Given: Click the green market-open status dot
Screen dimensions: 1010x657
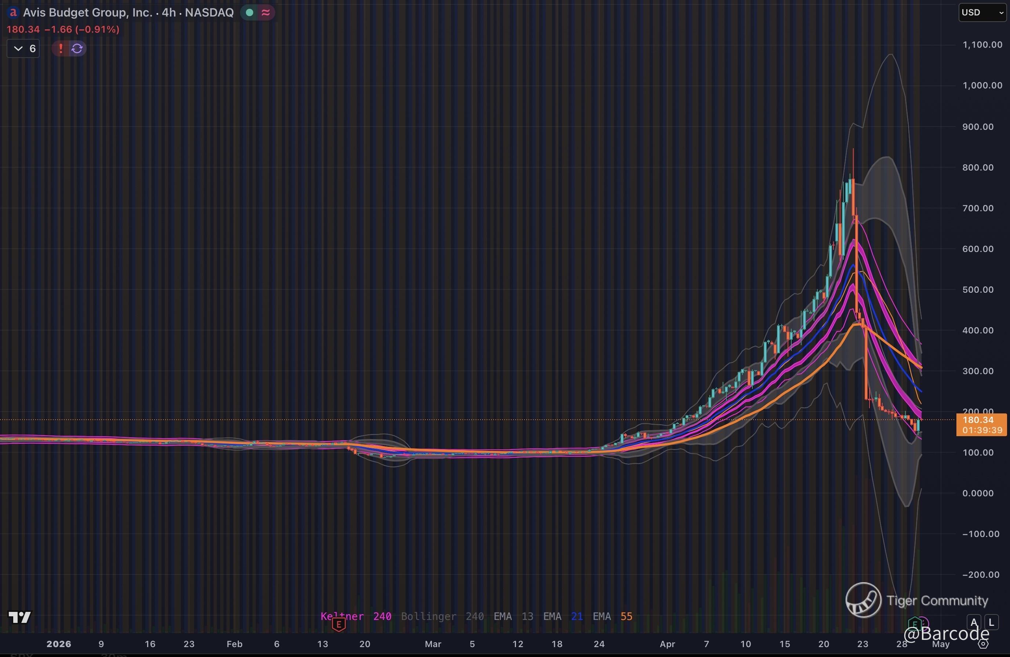Looking at the screenshot, I should tap(250, 13).
